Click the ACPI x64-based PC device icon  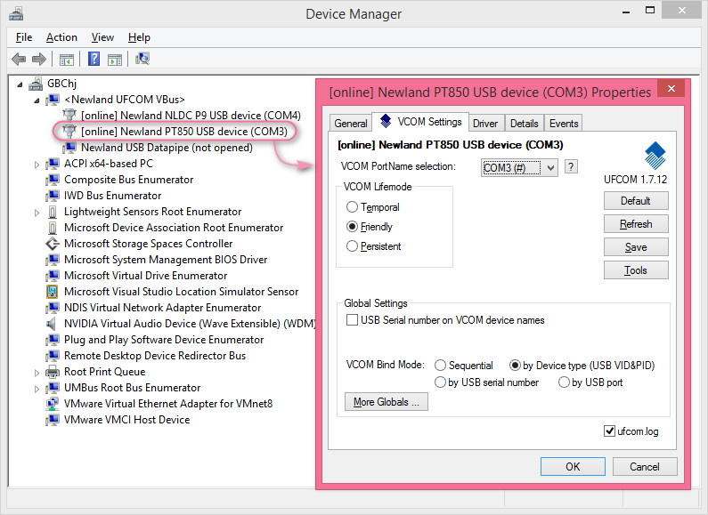[53, 164]
